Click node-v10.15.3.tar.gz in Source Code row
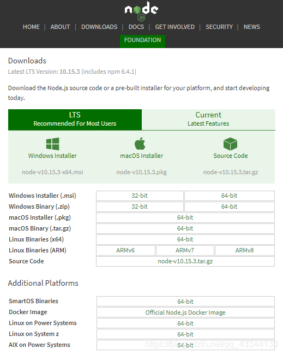This screenshot has width=283, height=354. point(185,261)
